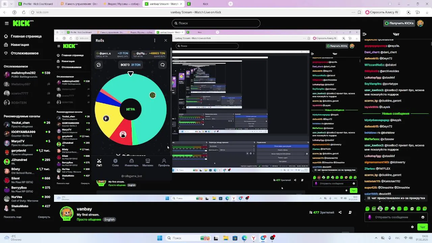The height and width of the screenshot is (243, 432).
Task: Insert the first green blob emote
Action: 368,209
